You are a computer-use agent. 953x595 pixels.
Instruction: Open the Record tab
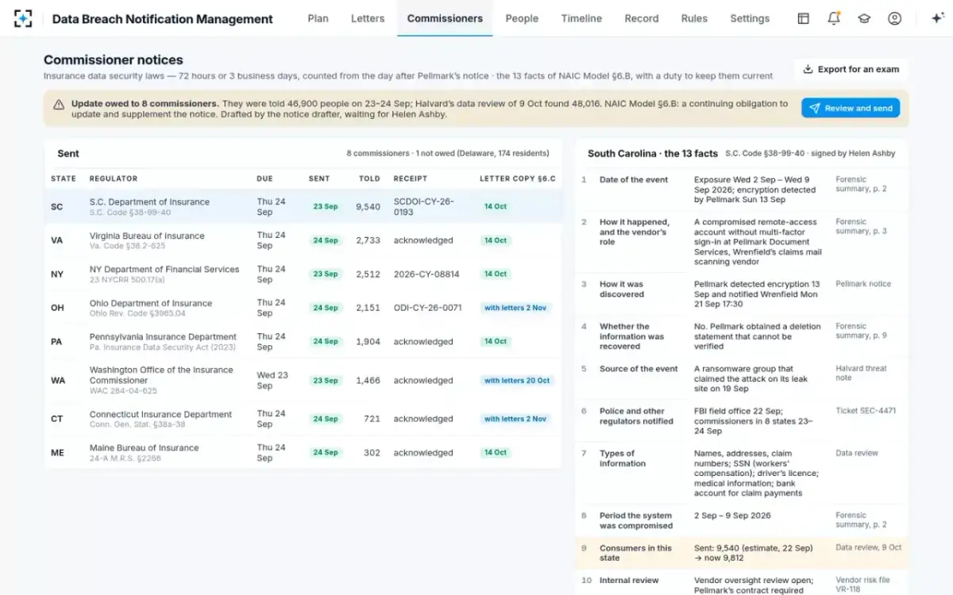click(x=642, y=18)
